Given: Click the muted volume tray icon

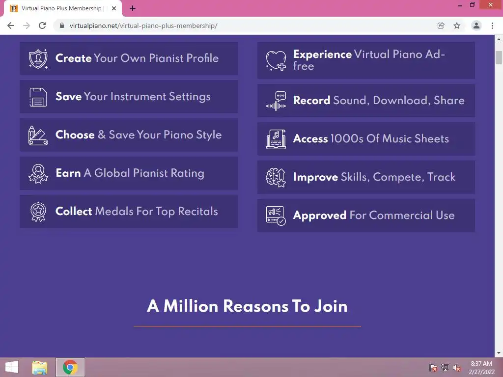Looking at the screenshot, I should (x=457, y=368).
